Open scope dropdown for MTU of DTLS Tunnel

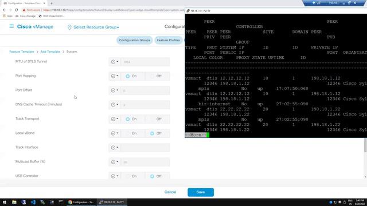click(x=115, y=62)
